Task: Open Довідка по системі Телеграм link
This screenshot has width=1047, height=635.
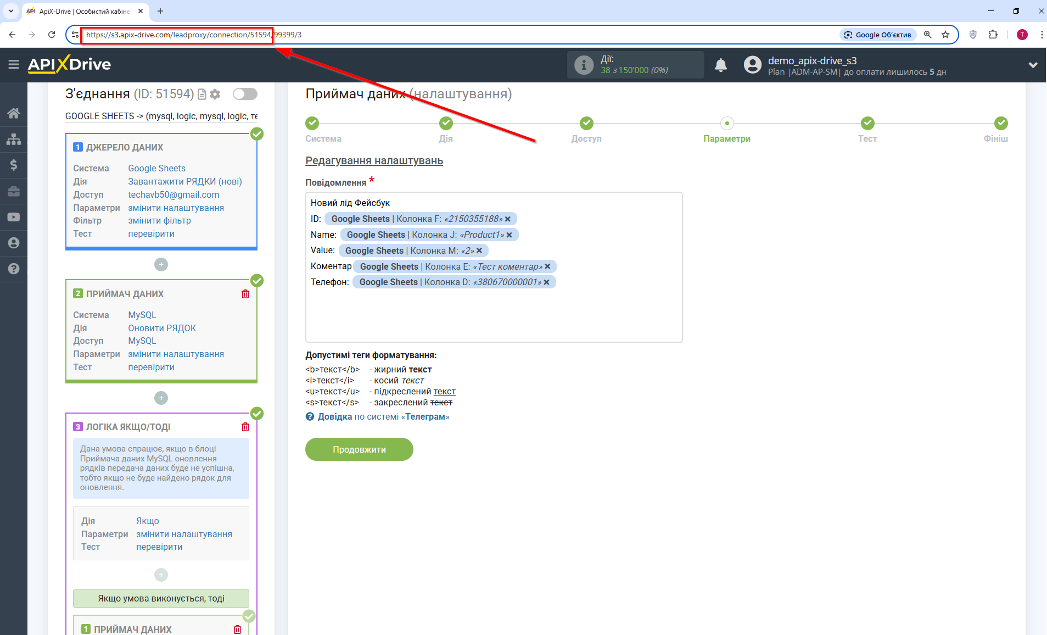Action: tap(383, 417)
